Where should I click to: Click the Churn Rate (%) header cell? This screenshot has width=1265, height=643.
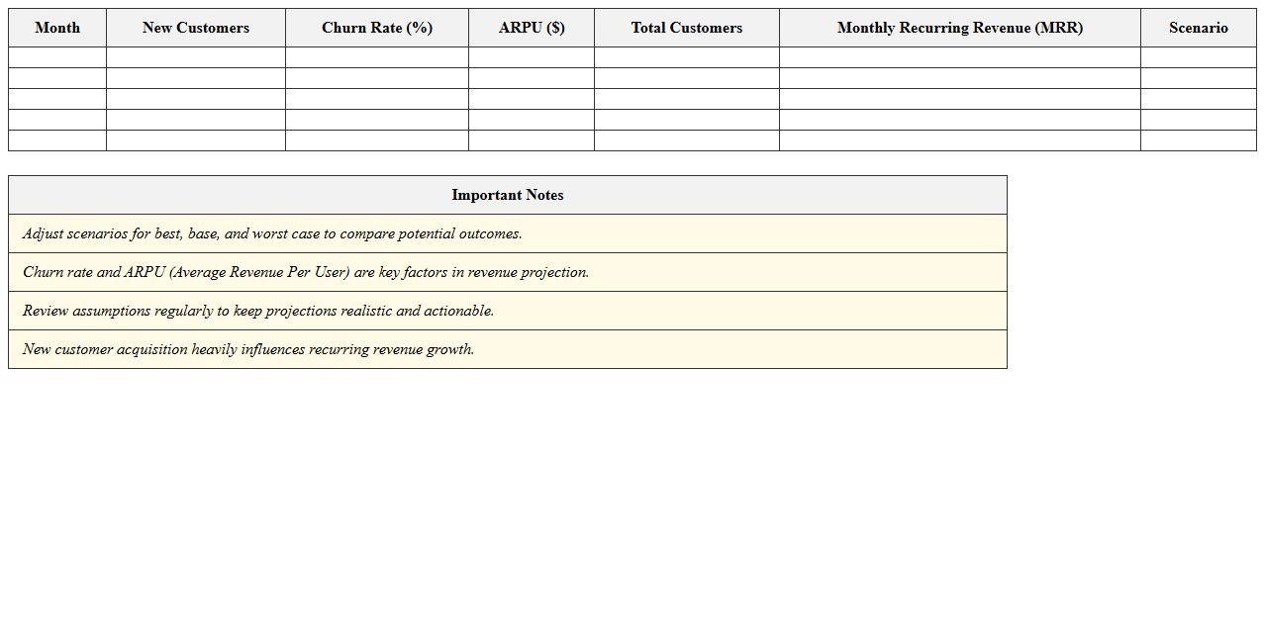[x=377, y=28]
